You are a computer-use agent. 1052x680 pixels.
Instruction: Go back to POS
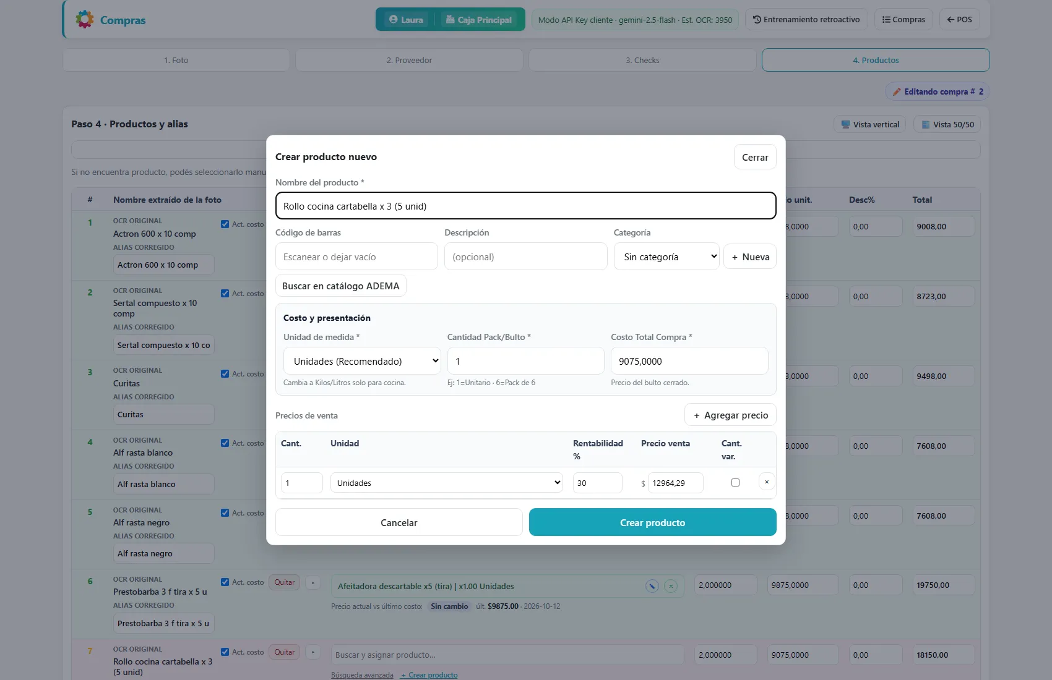click(959, 20)
